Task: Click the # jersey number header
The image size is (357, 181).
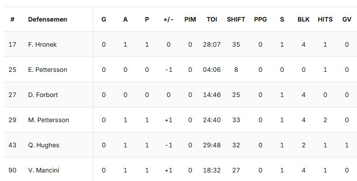Action: 12,19
